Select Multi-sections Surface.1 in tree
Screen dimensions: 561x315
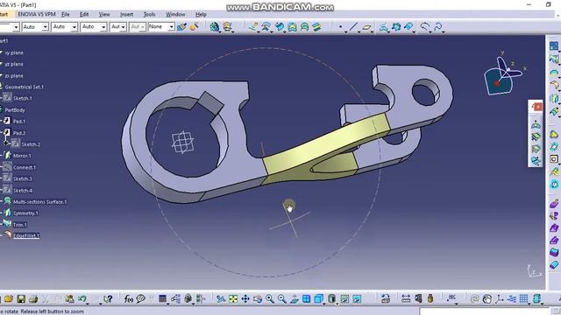pos(40,202)
